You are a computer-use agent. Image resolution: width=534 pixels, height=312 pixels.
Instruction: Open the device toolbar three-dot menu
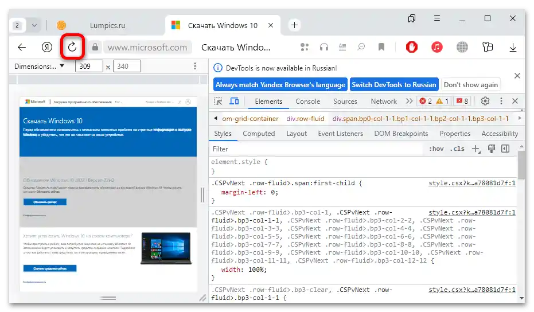(195, 66)
